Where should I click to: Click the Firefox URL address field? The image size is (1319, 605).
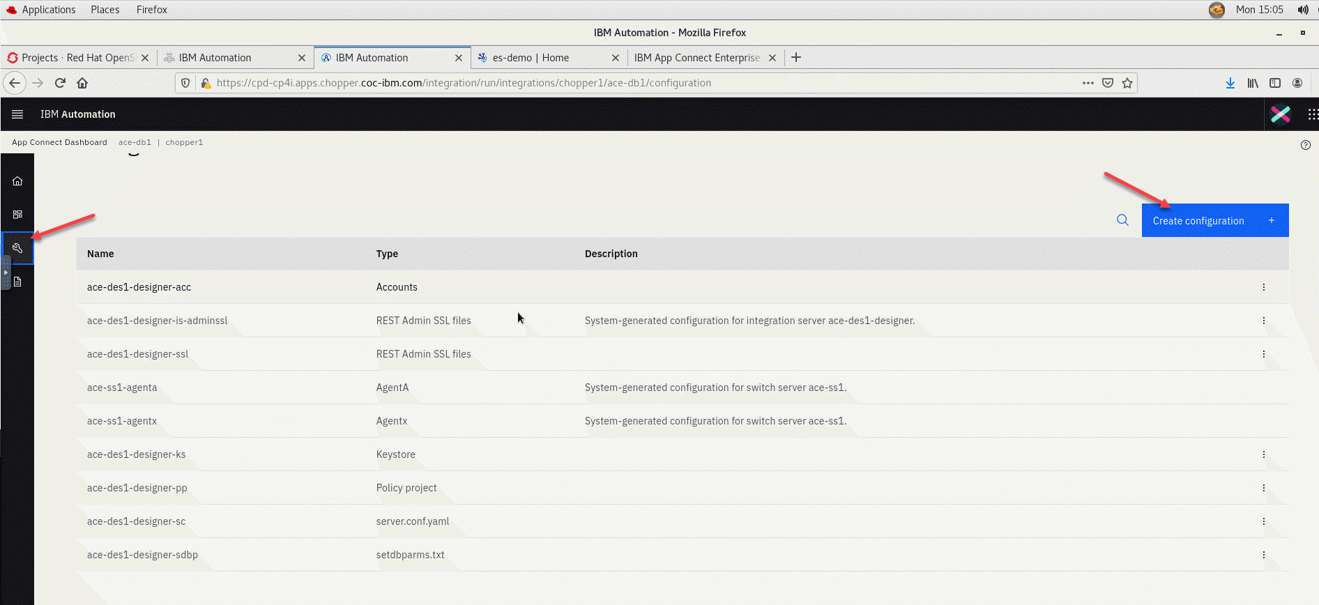click(627, 83)
